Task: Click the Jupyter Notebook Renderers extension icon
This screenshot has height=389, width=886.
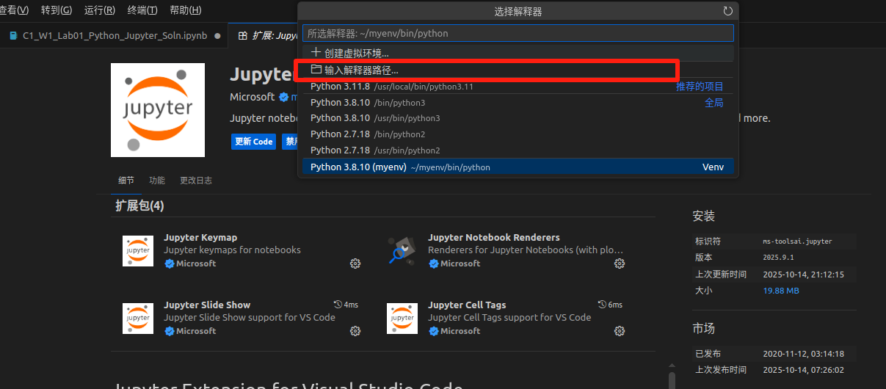Action: 402,251
